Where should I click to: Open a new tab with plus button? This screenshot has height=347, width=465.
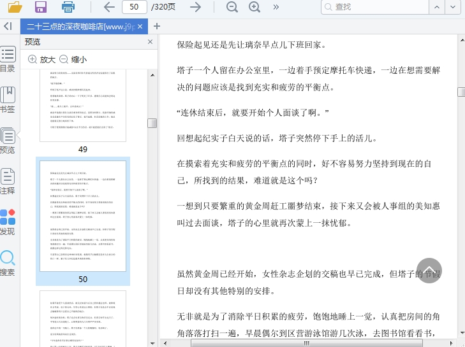coord(157,26)
